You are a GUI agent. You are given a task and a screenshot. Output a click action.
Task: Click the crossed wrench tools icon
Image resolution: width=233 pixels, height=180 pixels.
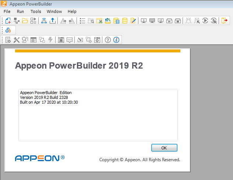[x=17, y=40]
